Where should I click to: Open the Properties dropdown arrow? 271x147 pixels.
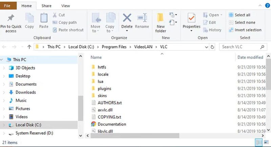pos(191,31)
